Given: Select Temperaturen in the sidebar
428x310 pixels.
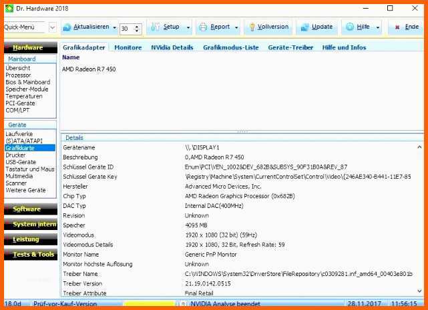Looking at the screenshot, I should tap(24, 96).
